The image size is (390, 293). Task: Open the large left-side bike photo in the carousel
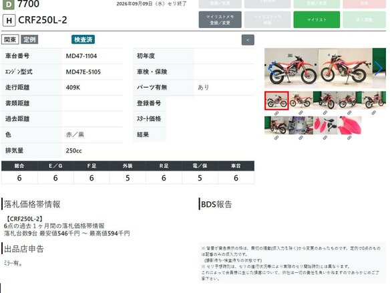coord(291,68)
